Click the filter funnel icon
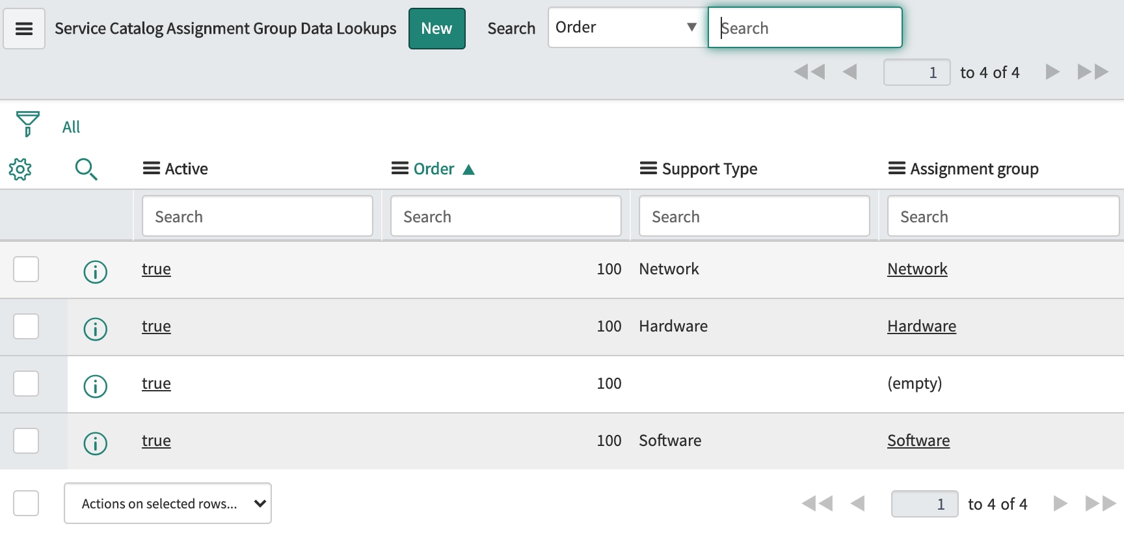 27,124
